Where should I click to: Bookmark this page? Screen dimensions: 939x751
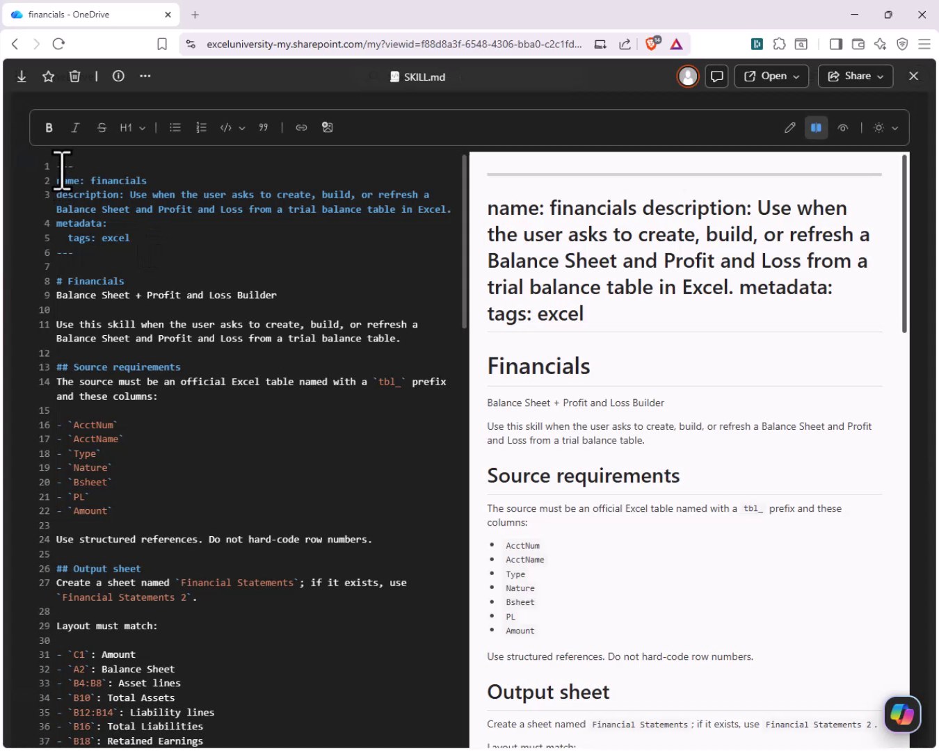(161, 44)
